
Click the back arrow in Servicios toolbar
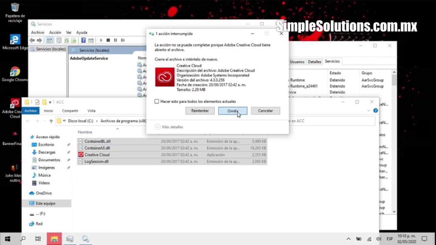pyautogui.click(x=32, y=40)
